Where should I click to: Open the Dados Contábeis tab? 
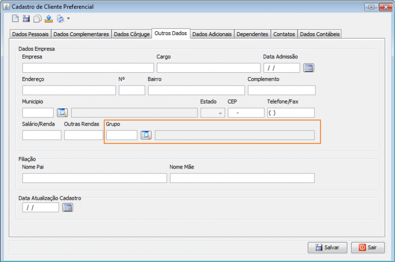[319, 34]
